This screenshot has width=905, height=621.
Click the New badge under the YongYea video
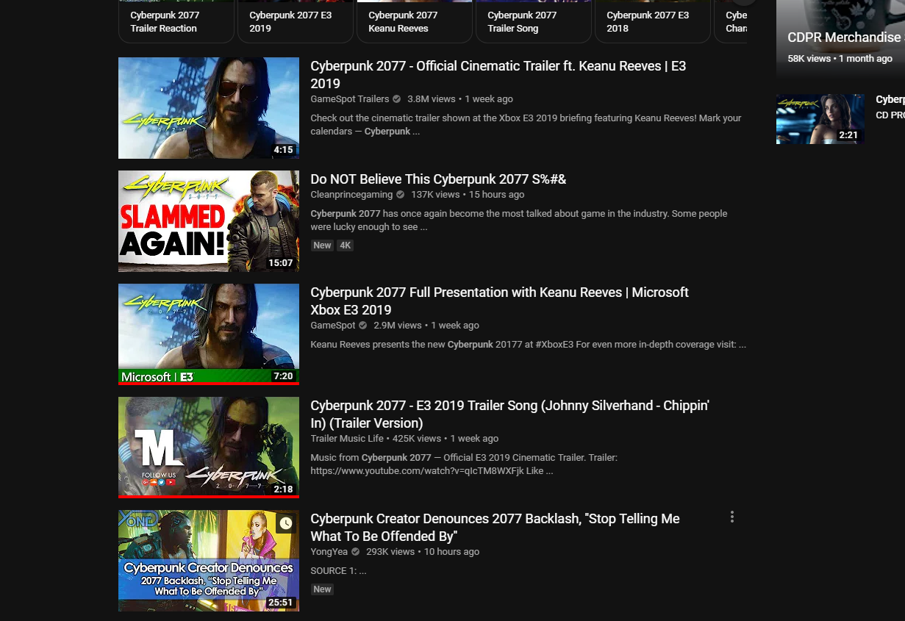(322, 589)
